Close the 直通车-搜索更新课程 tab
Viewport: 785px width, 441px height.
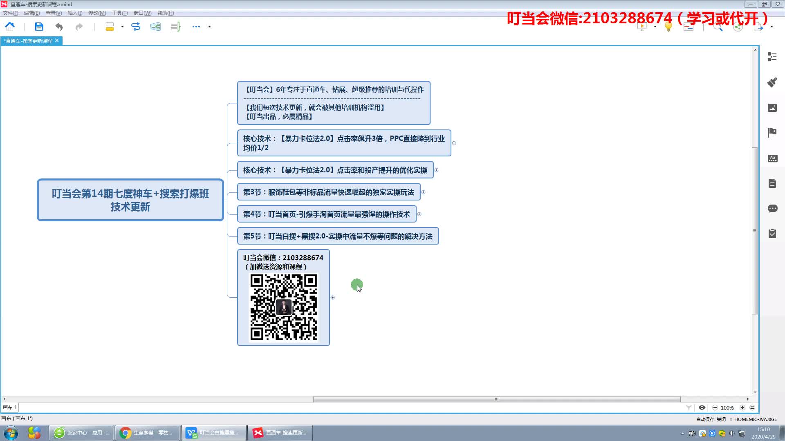click(x=57, y=40)
